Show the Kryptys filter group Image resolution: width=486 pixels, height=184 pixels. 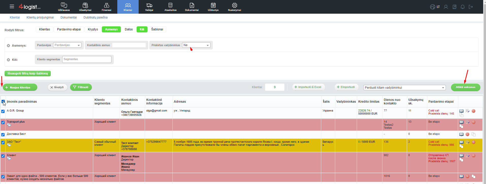(x=93, y=29)
